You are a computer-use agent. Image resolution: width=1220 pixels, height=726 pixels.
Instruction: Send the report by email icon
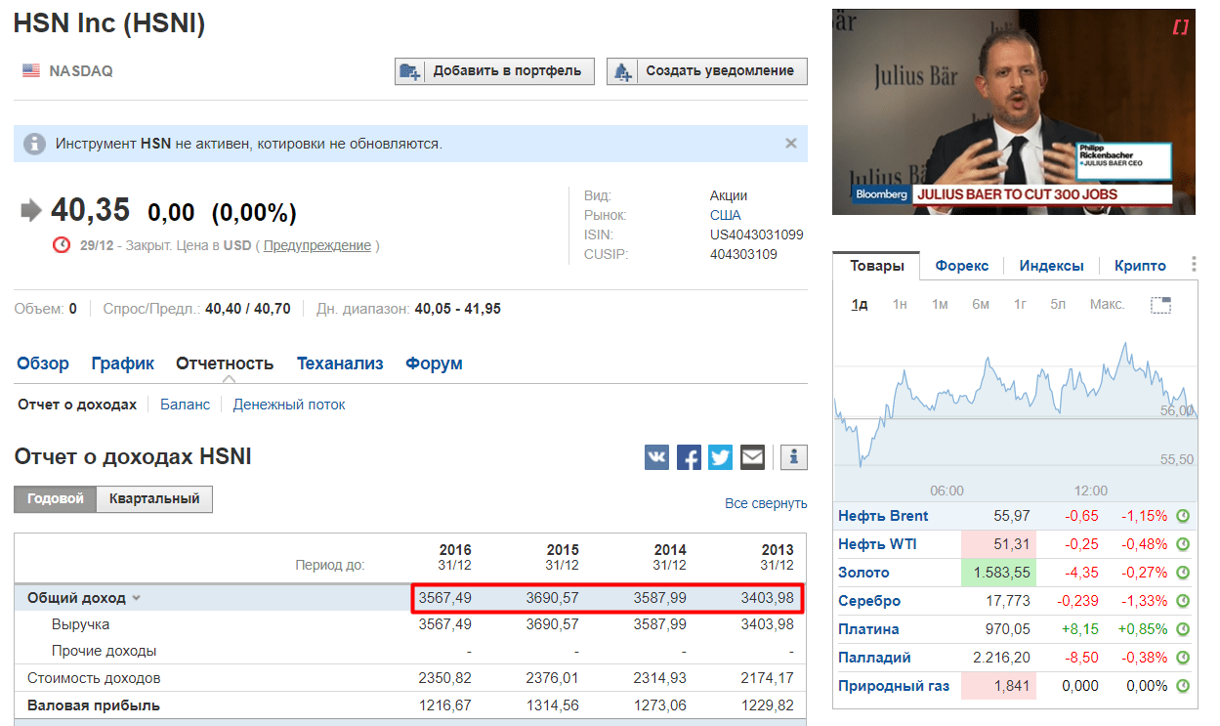coord(752,457)
